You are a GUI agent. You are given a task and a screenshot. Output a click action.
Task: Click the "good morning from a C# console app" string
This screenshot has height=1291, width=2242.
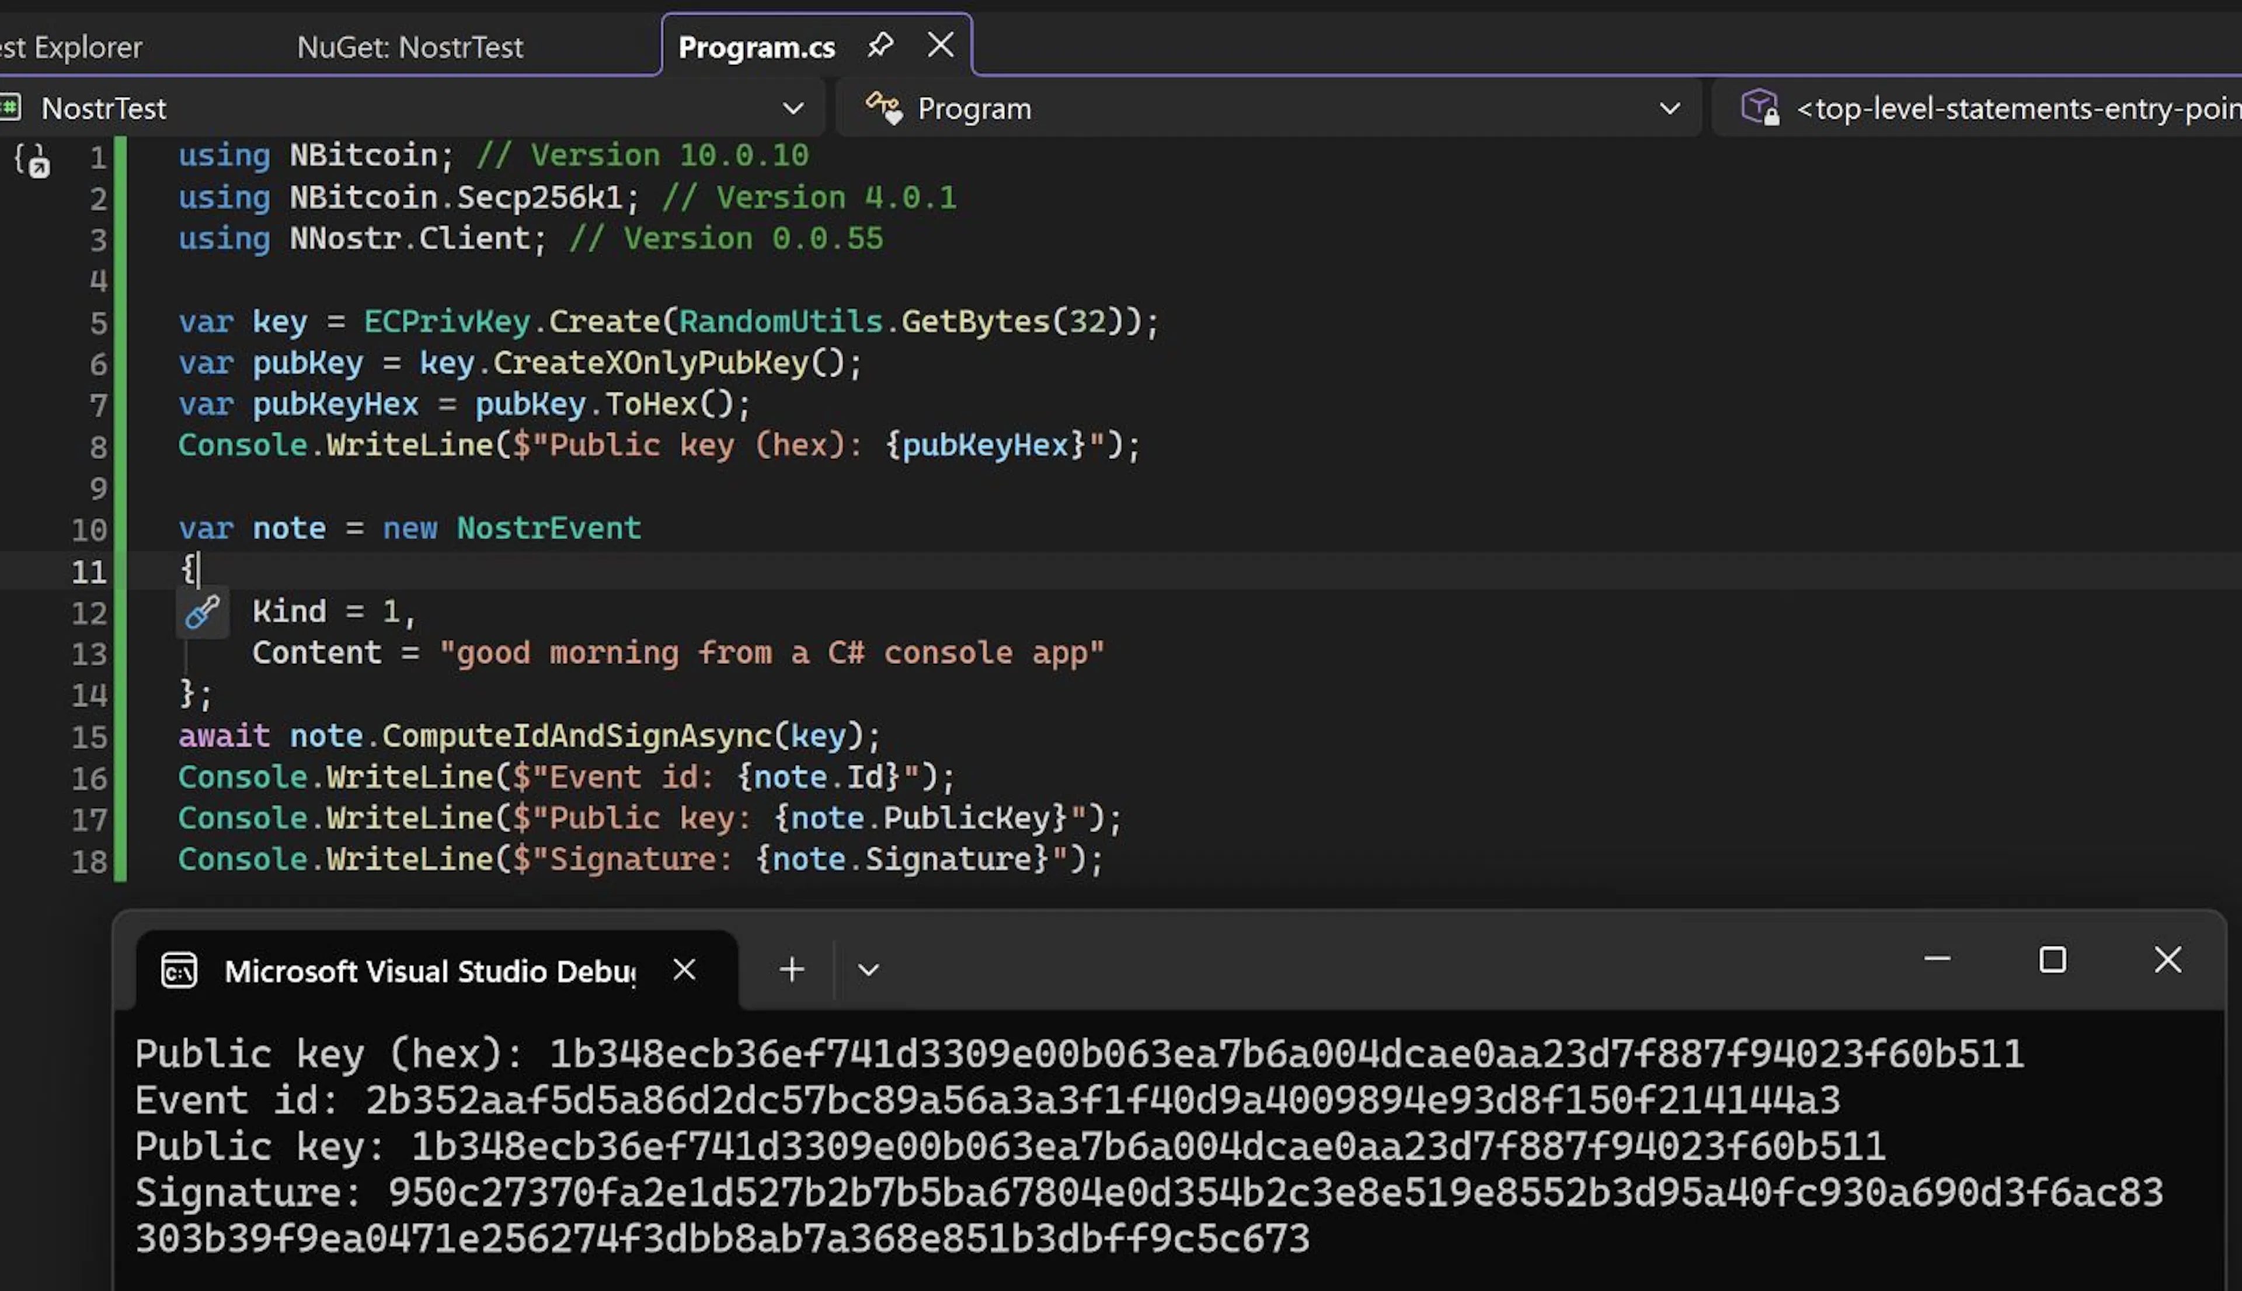[772, 653]
